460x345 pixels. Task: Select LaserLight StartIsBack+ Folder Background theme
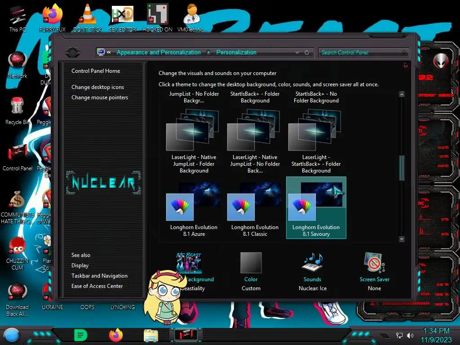316,141
